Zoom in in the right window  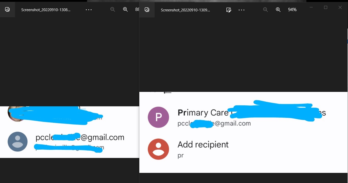278,10
